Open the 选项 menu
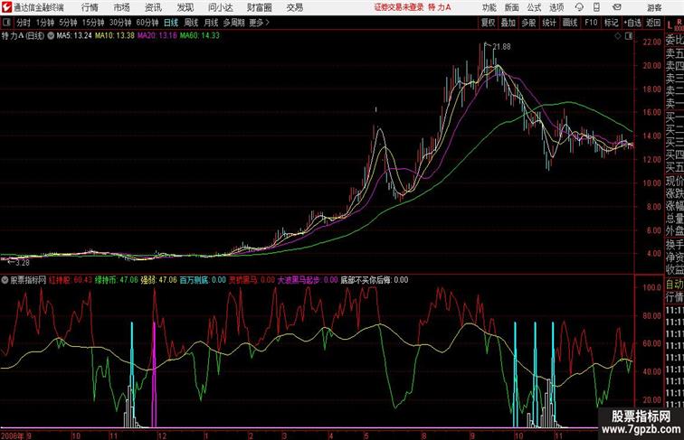The width and height of the screenshot is (684, 440). (x=556, y=7)
